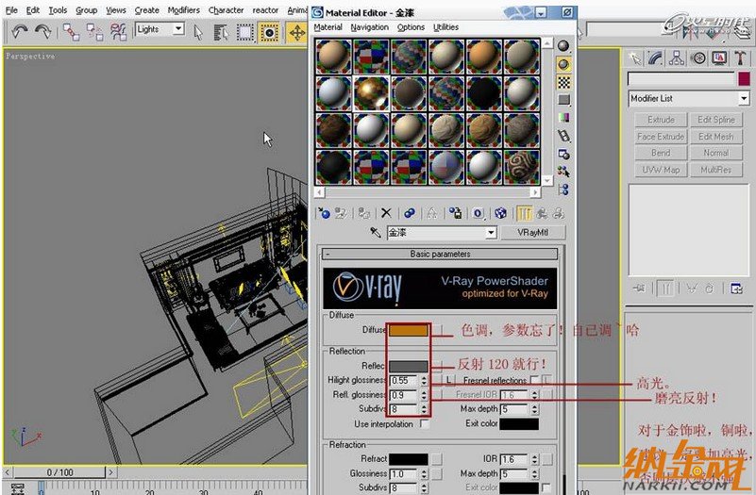This screenshot has height=495, width=756.
Task: Adjust the refraction IOR spinner
Action: point(535,459)
